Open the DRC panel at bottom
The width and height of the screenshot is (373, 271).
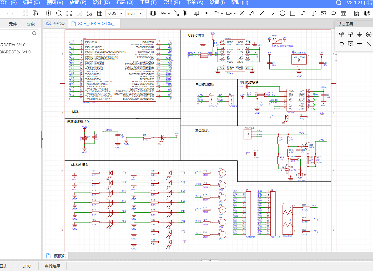coord(27,266)
